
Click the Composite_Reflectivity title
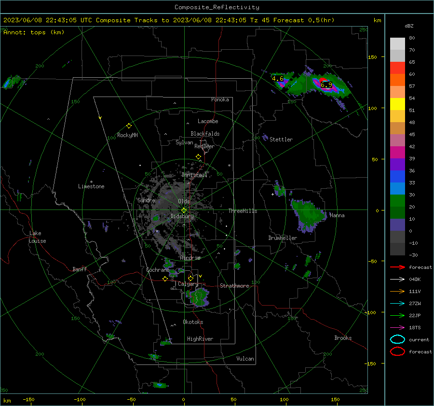[217, 7]
